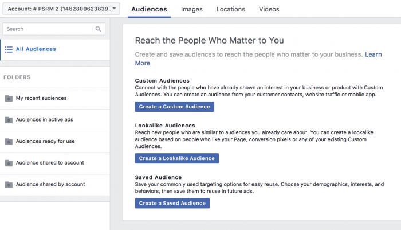The height and width of the screenshot is (230, 401).
Task: Open the Account PSRM 2 dropdown
Action: (62, 9)
